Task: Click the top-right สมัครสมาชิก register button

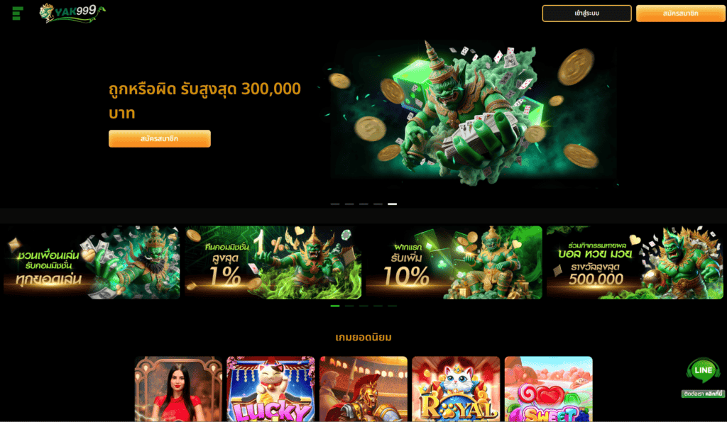Action: pyautogui.click(x=680, y=13)
